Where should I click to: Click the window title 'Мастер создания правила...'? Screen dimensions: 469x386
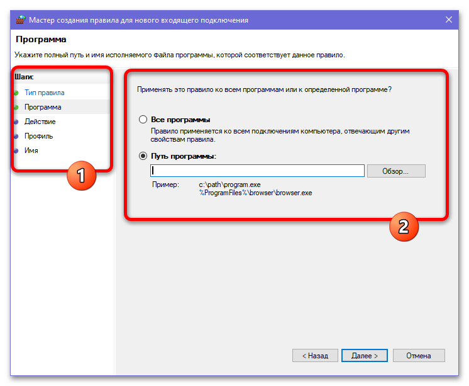(x=138, y=20)
